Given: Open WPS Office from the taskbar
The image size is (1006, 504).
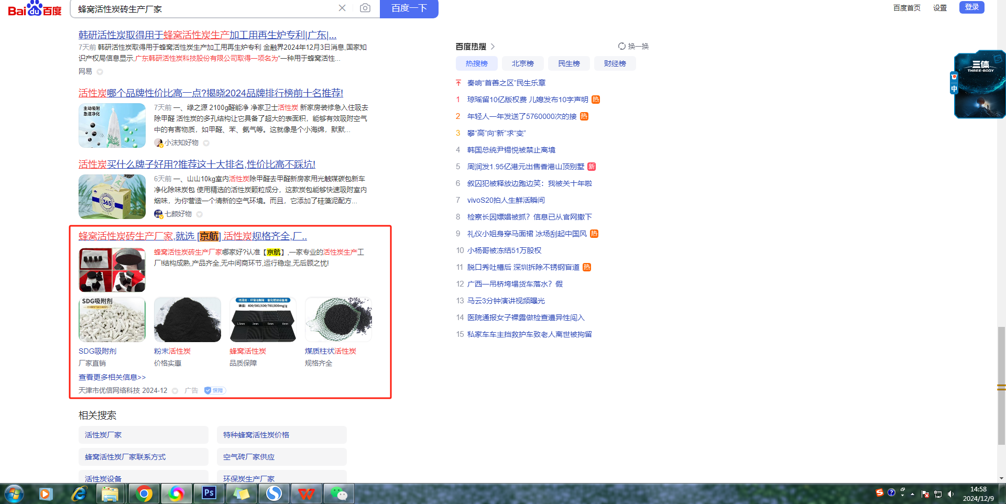Looking at the screenshot, I should 307,494.
